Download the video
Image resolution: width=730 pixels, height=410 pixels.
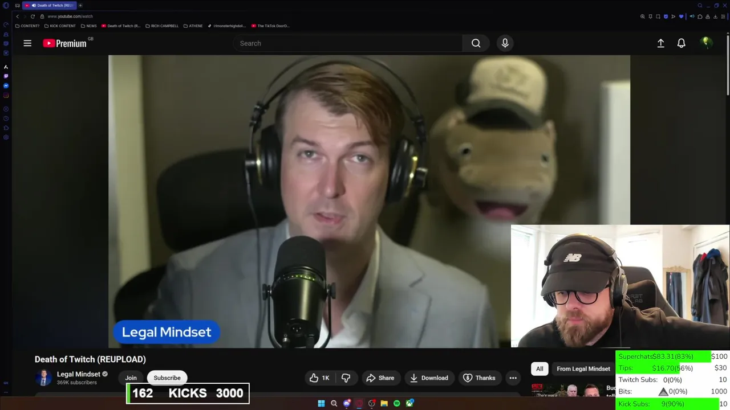coord(429,378)
